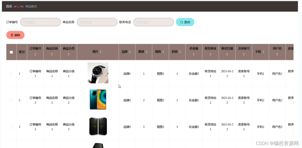The height and width of the screenshot is (148, 302).
Task: Sort by 图片 column sort arrows
Action: tap(101, 52)
